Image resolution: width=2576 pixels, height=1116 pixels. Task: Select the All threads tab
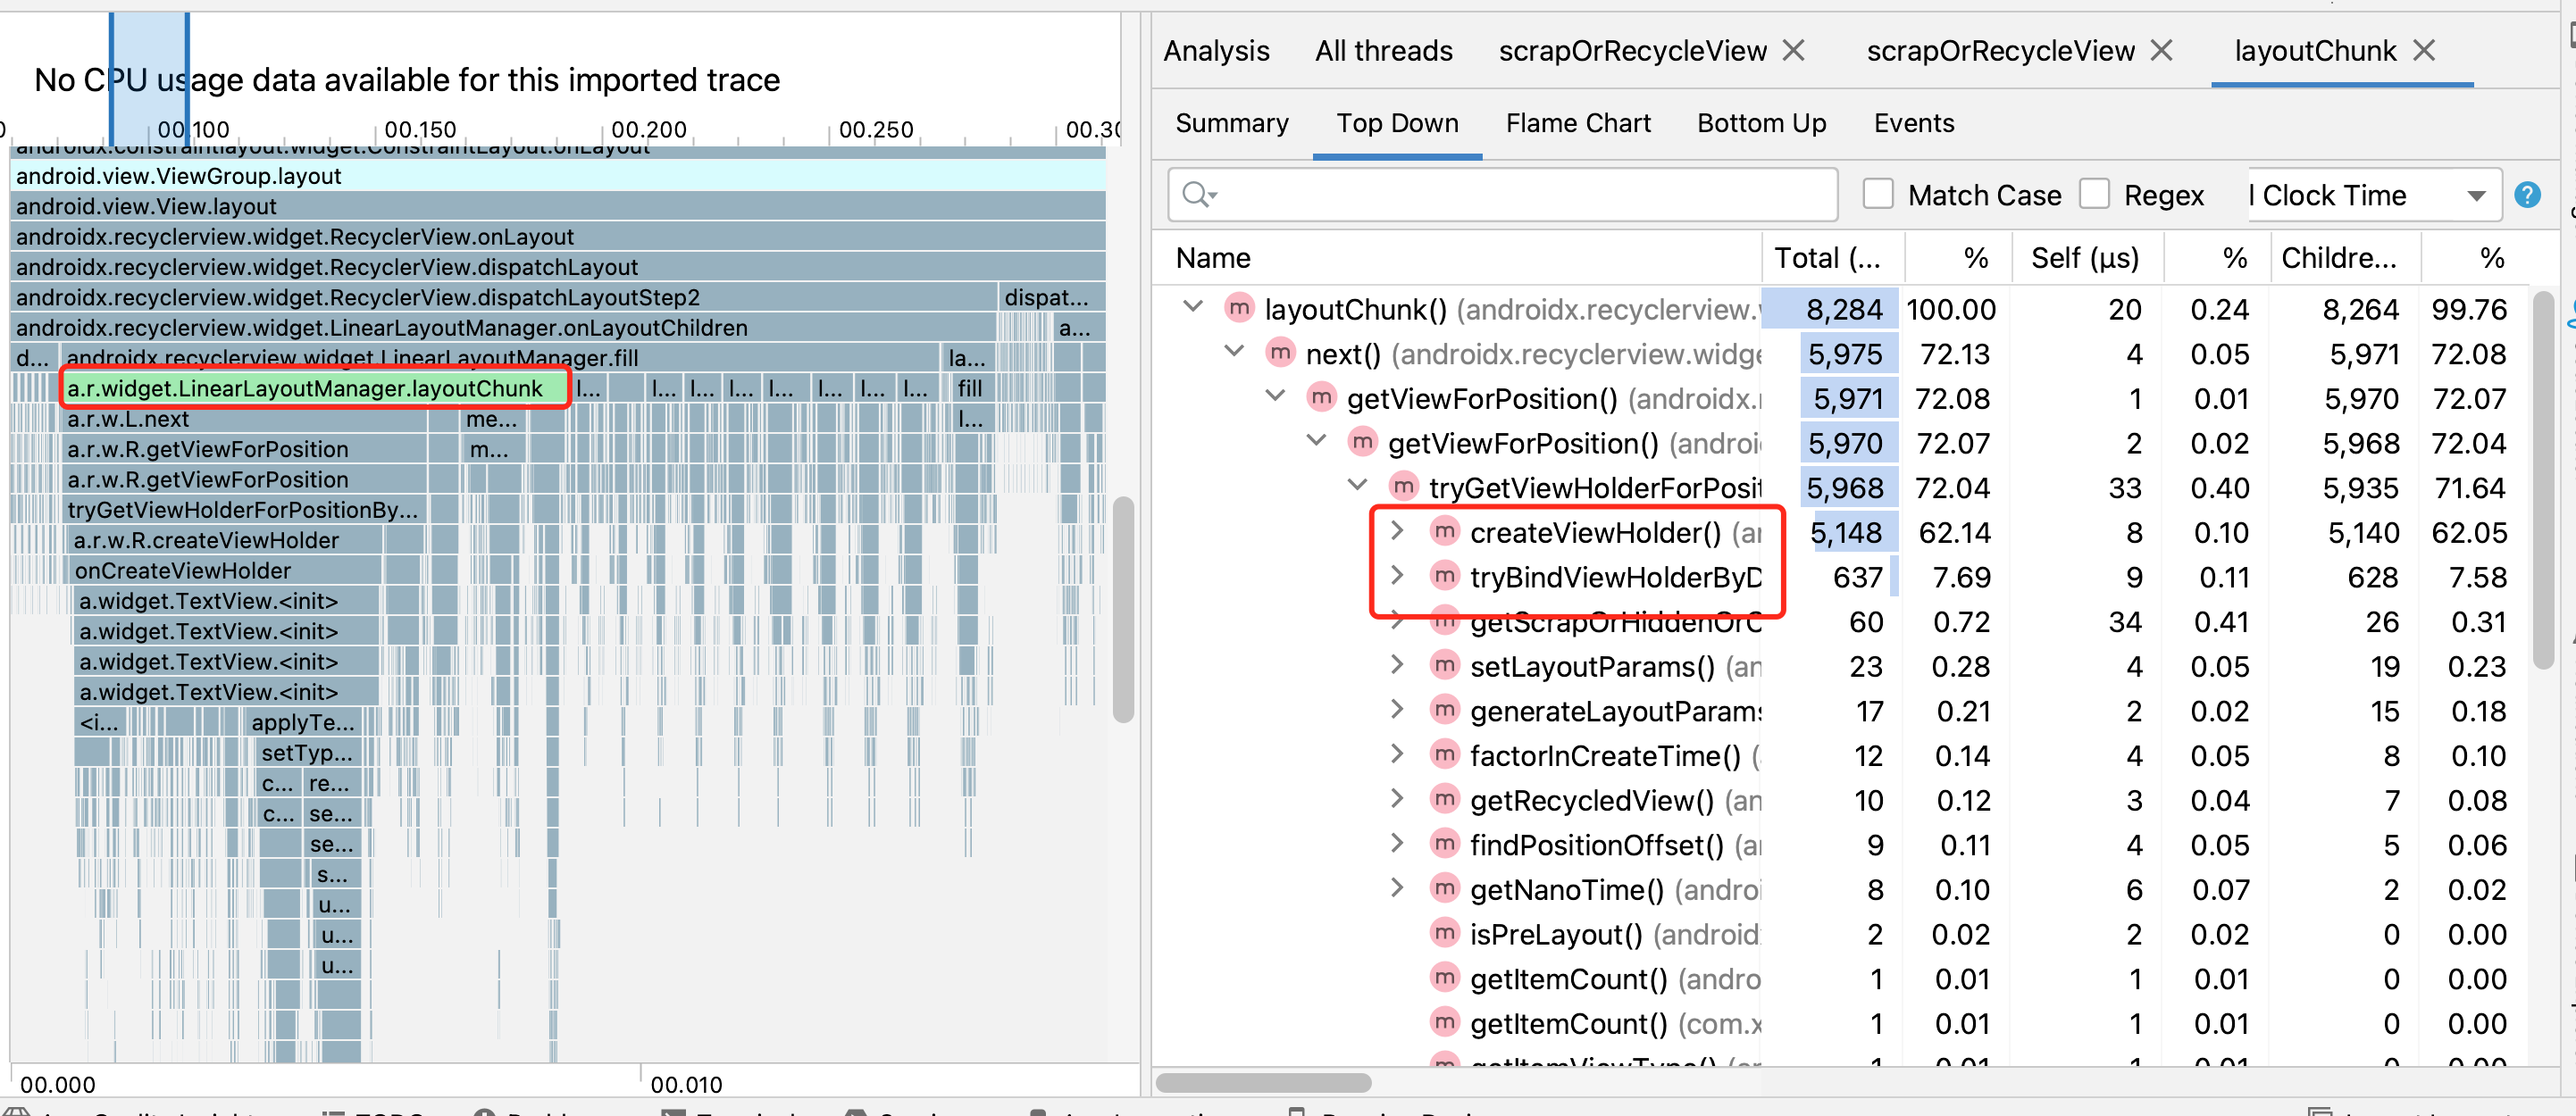coord(1383,51)
